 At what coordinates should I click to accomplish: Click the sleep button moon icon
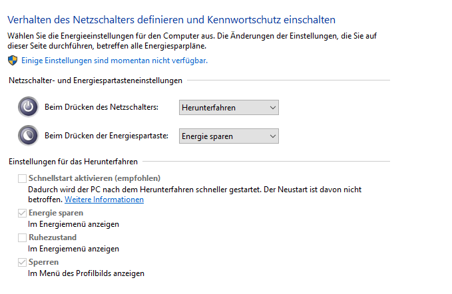28,136
